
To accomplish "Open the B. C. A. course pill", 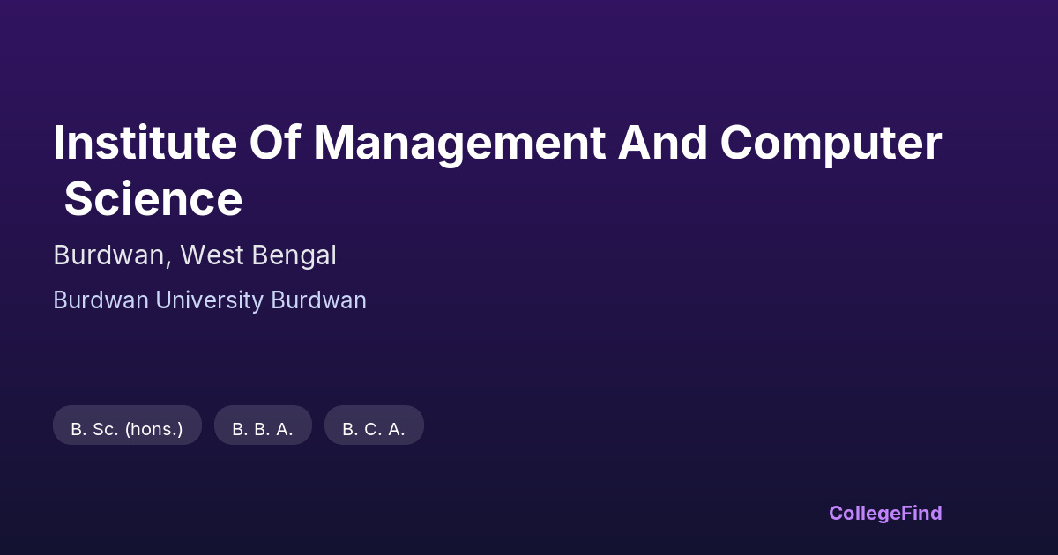I will pos(374,429).
